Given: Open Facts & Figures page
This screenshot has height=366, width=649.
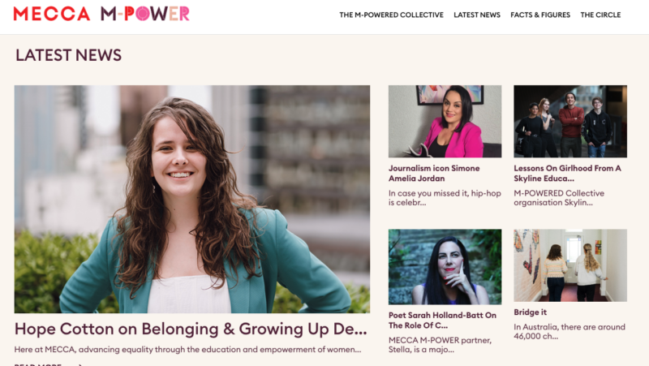Looking at the screenshot, I should pyautogui.click(x=540, y=15).
